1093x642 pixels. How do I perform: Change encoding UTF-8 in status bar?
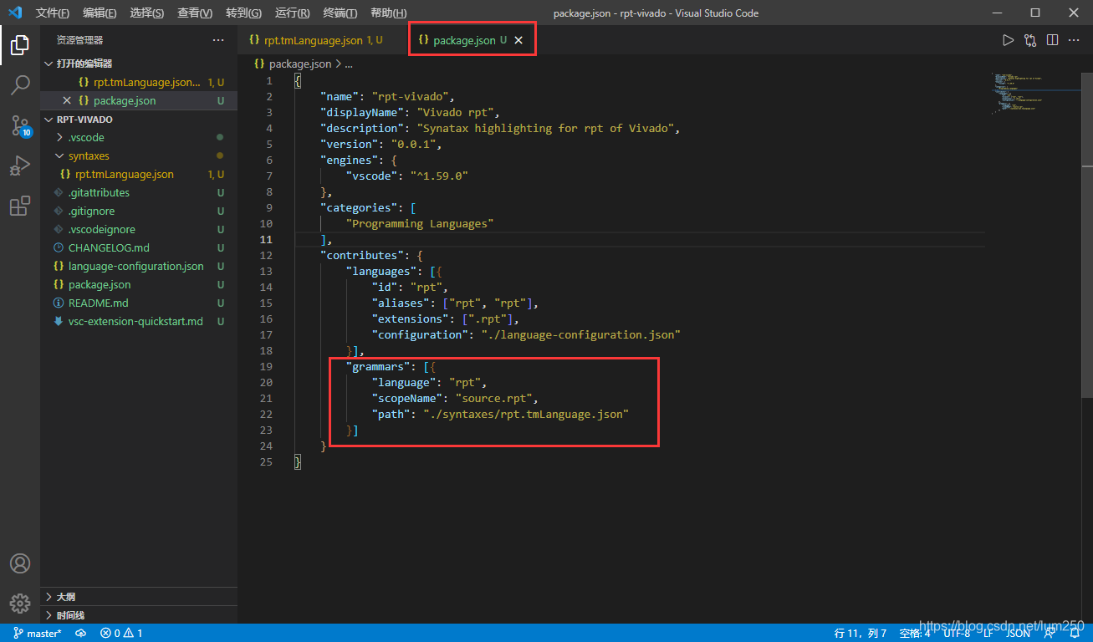click(957, 634)
